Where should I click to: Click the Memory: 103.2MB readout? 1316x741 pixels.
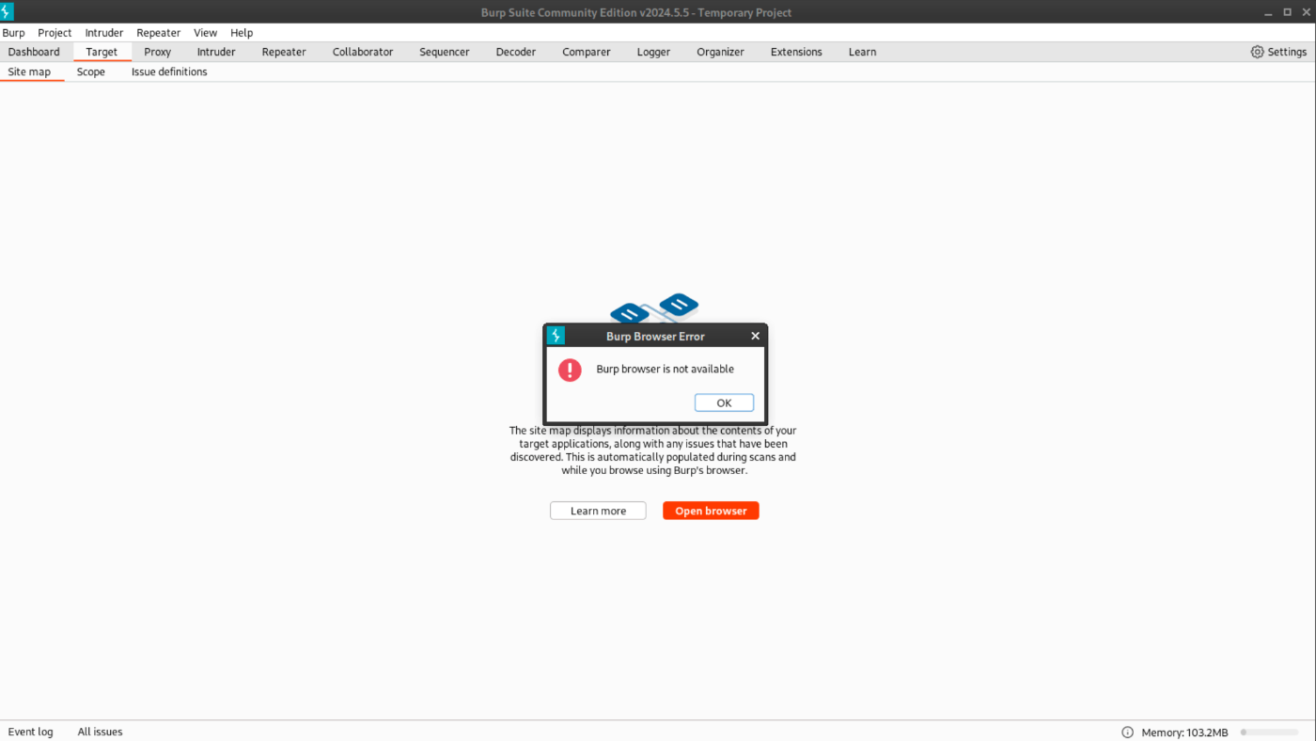click(x=1184, y=733)
